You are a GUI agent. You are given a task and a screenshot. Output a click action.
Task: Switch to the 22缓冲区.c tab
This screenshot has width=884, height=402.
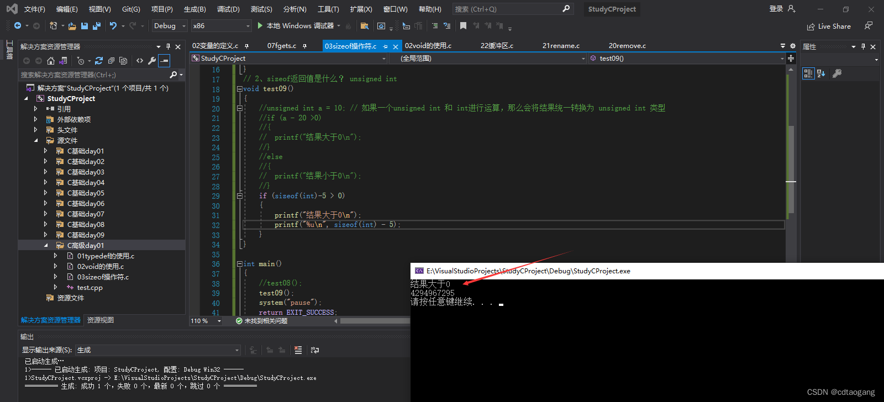(497, 46)
